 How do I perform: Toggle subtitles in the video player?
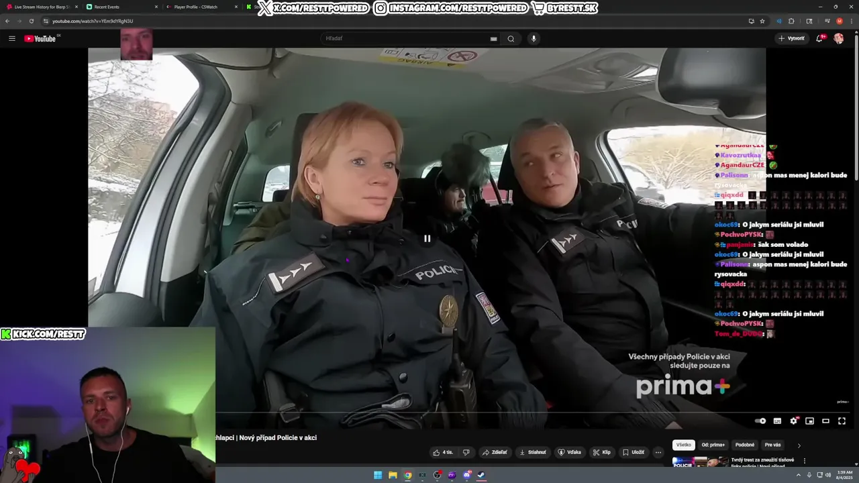click(x=777, y=421)
